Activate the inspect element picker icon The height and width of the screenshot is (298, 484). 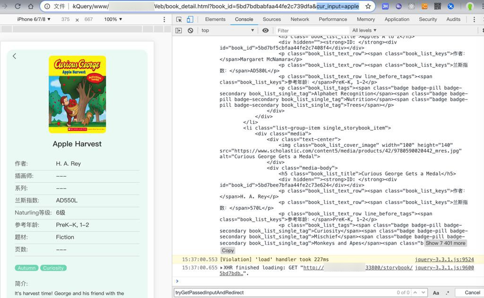point(179,19)
